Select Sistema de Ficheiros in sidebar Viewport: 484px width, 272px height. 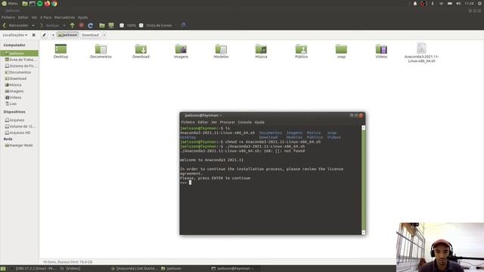coord(19,66)
